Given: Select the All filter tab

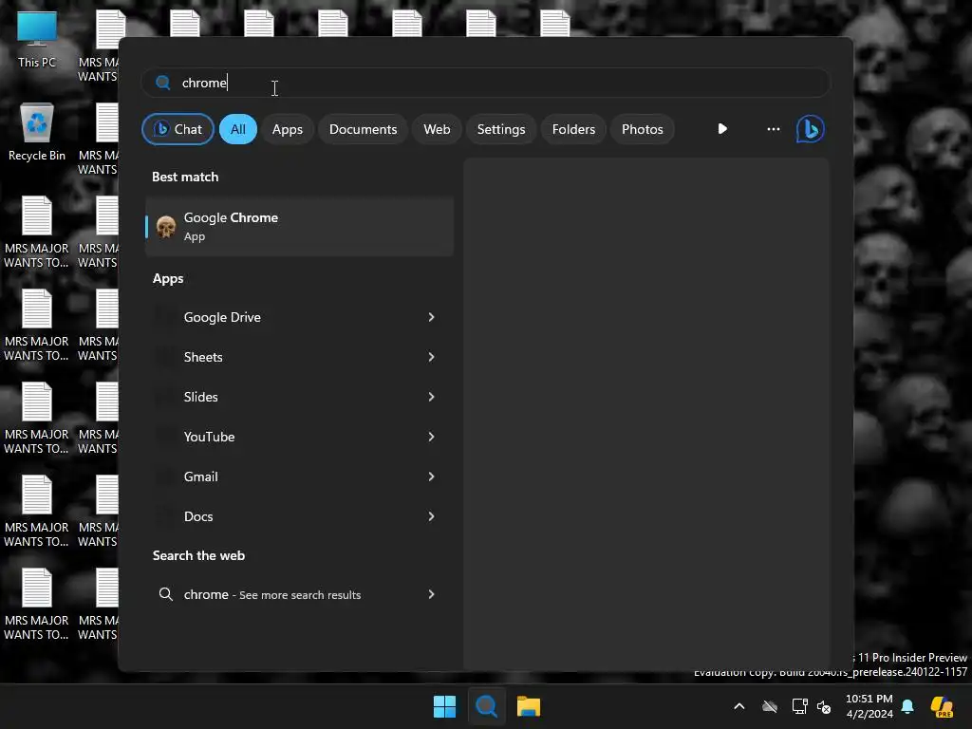Looking at the screenshot, I should (238, 129).
